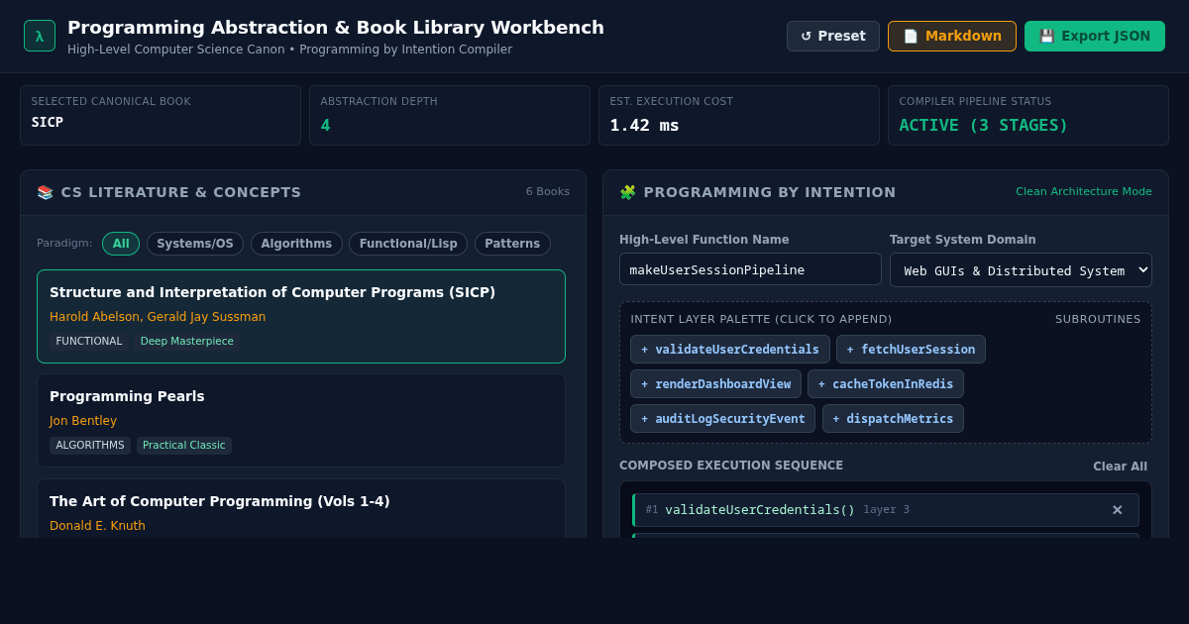Viewport: 1189px width, 624px height.
Task: Reset using the Preset button
Action: point(833,36)
